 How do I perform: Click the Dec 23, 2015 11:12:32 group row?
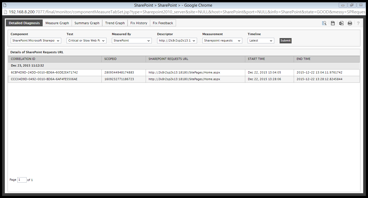click(x=184, y=65)
